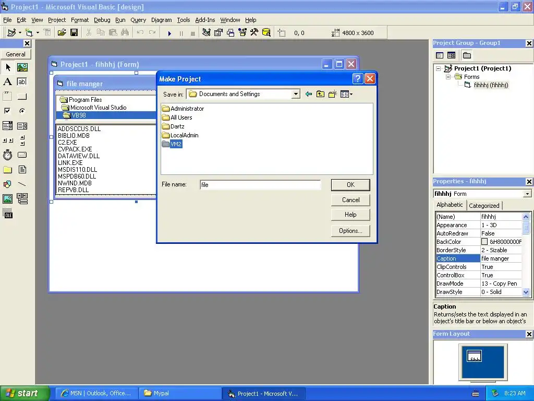Click the General tab button in toolbox
The width and height of the screenshot is (534, 401).
click(16, 54)
